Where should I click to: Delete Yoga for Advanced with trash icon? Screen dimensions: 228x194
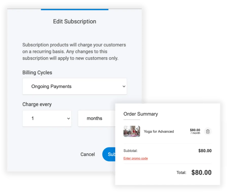[x=208, y=131]
